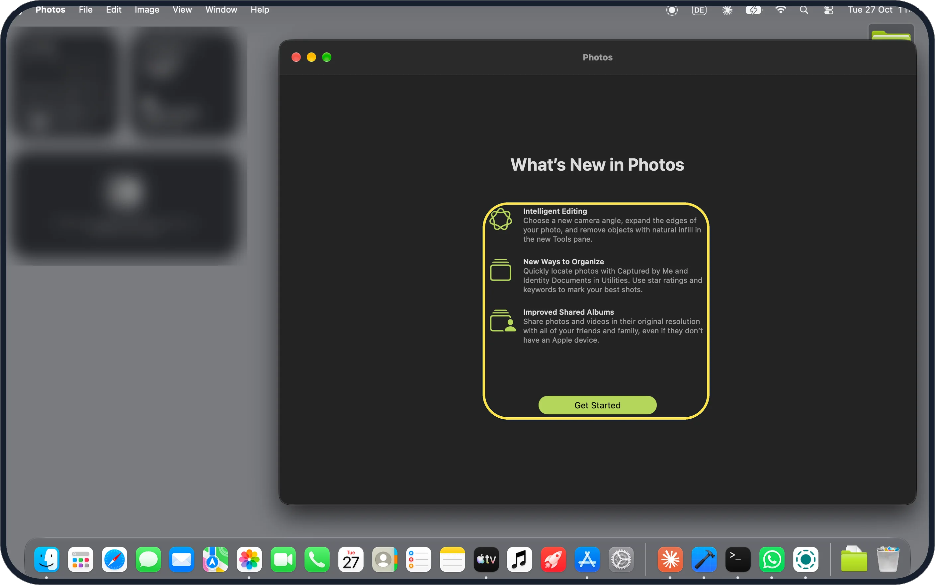
Task: Open Launchpad from the Dock
Action: (x=80, y=559)
